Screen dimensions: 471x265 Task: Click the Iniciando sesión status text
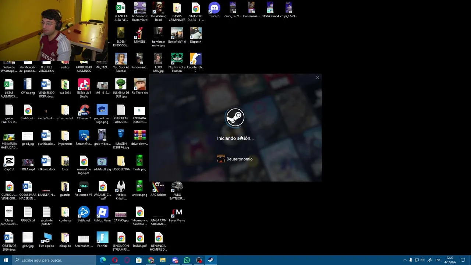[x=235, y=138]
